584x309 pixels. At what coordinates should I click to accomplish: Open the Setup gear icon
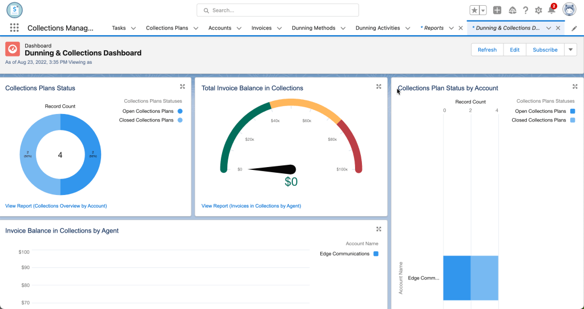pyautogui.click(x=538, y=10)
